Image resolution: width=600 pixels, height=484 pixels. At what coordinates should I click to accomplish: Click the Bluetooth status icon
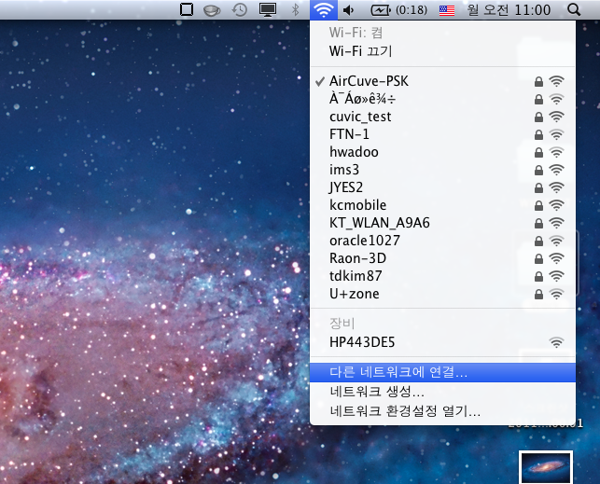tap(296, 10)
